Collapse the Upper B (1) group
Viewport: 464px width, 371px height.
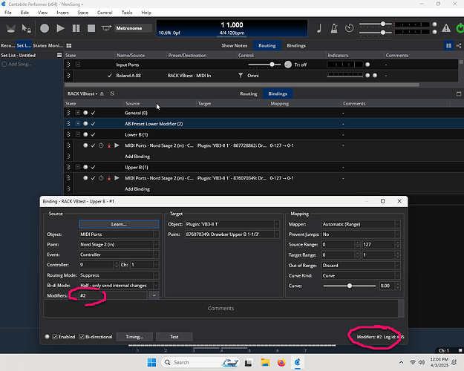[x=78, y=167]
